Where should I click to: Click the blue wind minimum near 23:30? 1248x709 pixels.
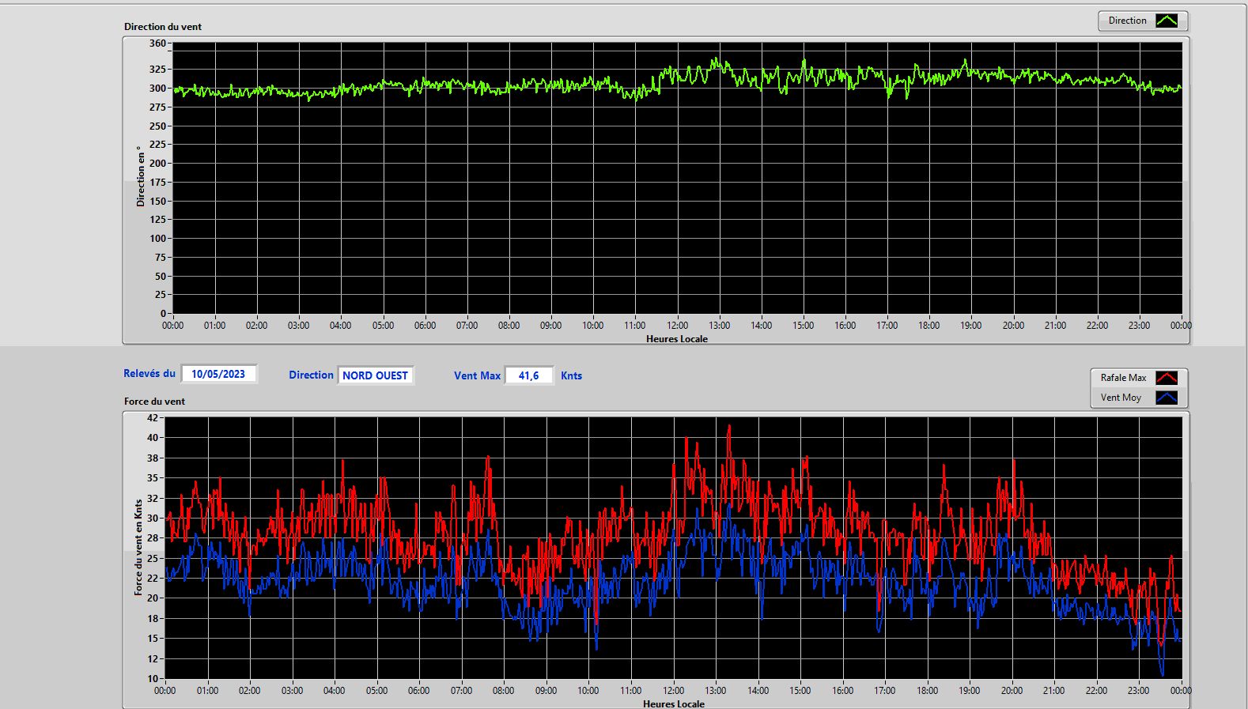click(1162, 674)
